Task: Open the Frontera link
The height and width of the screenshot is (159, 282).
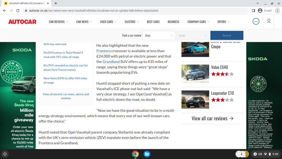Action: coord(103,51)
